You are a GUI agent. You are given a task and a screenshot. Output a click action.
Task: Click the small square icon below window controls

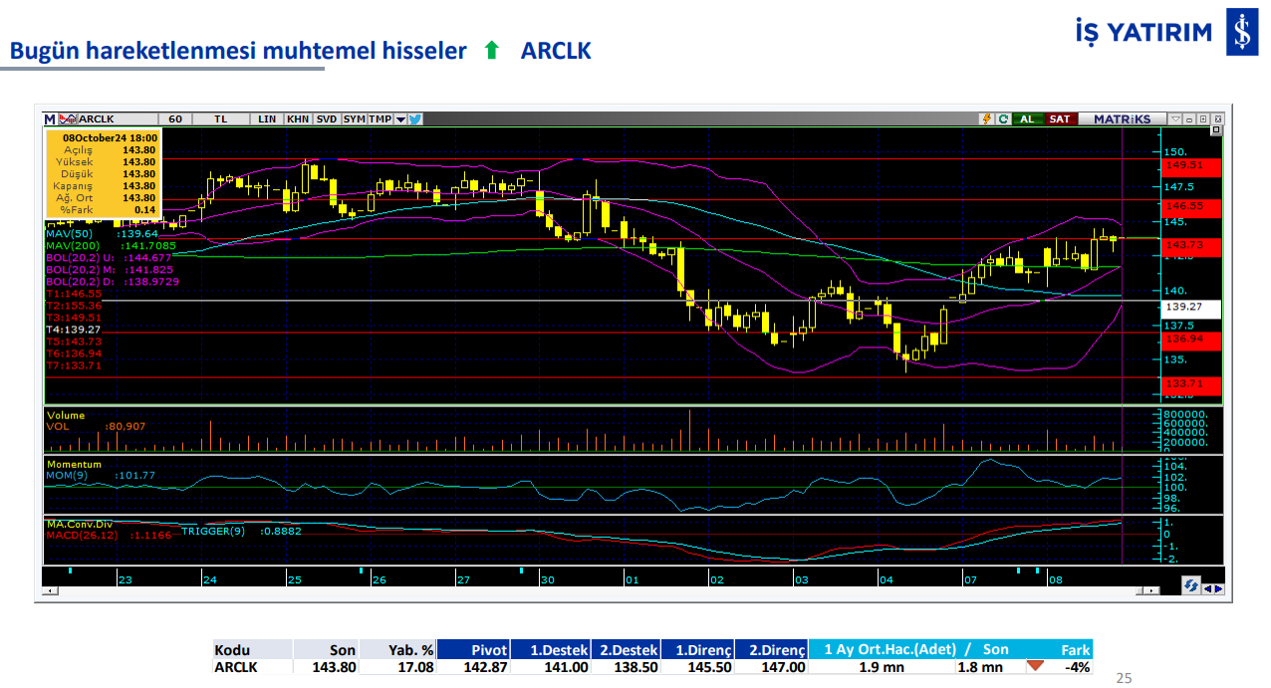point(1216,130)
